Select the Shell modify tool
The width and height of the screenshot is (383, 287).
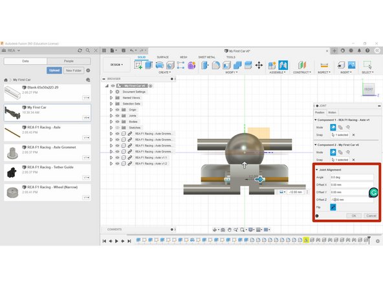(226, 65)
